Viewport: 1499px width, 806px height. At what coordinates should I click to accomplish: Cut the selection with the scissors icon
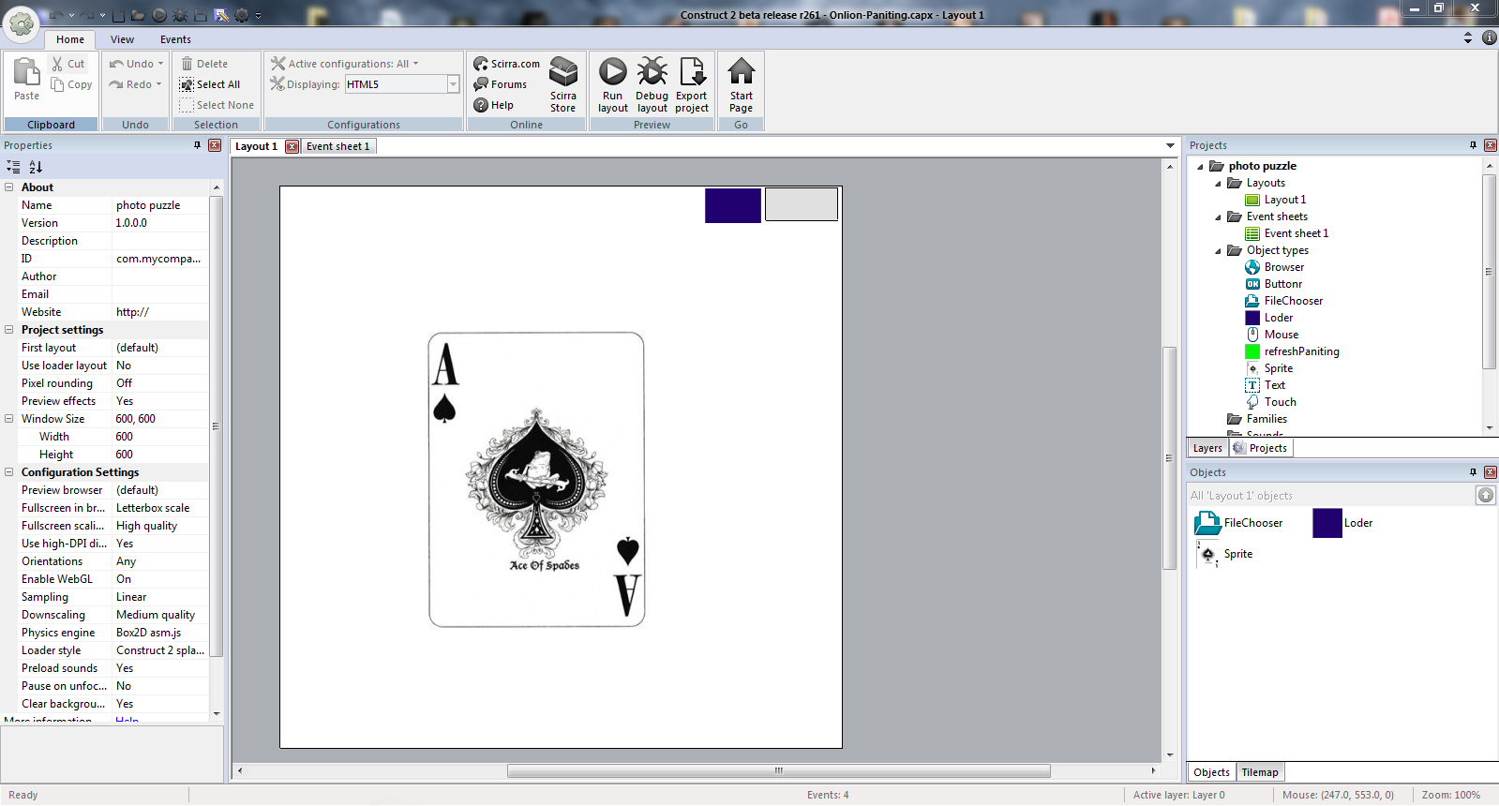pos(57,64)
